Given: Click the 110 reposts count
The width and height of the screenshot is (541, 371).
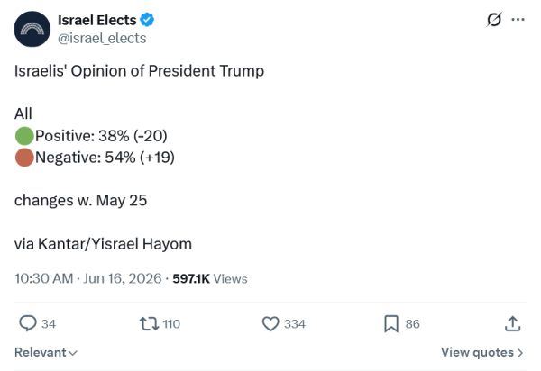Looking at the screenshot, I should [171, 324].
